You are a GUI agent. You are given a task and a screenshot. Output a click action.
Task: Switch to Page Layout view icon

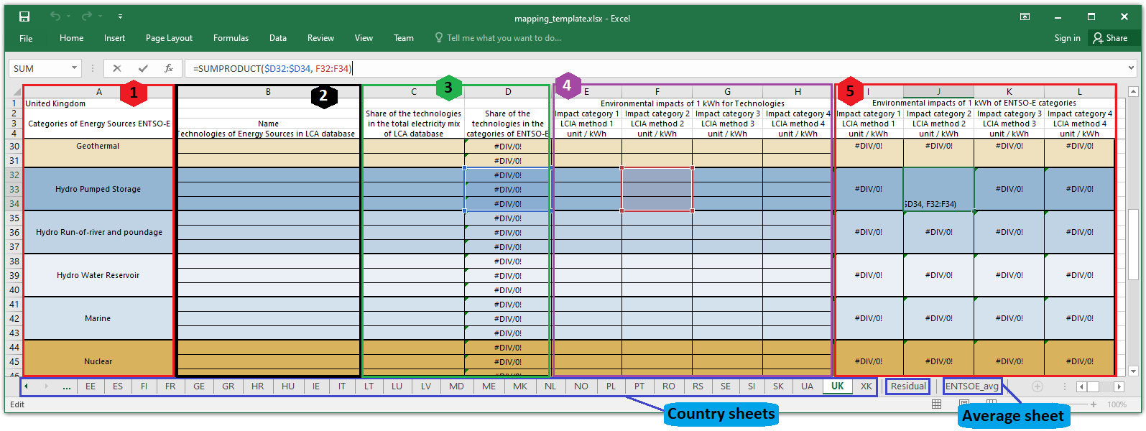coord(964,404)
